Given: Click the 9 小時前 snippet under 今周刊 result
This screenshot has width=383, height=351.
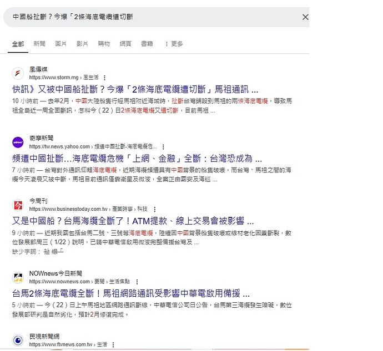Looking at the screenshot, I should coord(152,237).
